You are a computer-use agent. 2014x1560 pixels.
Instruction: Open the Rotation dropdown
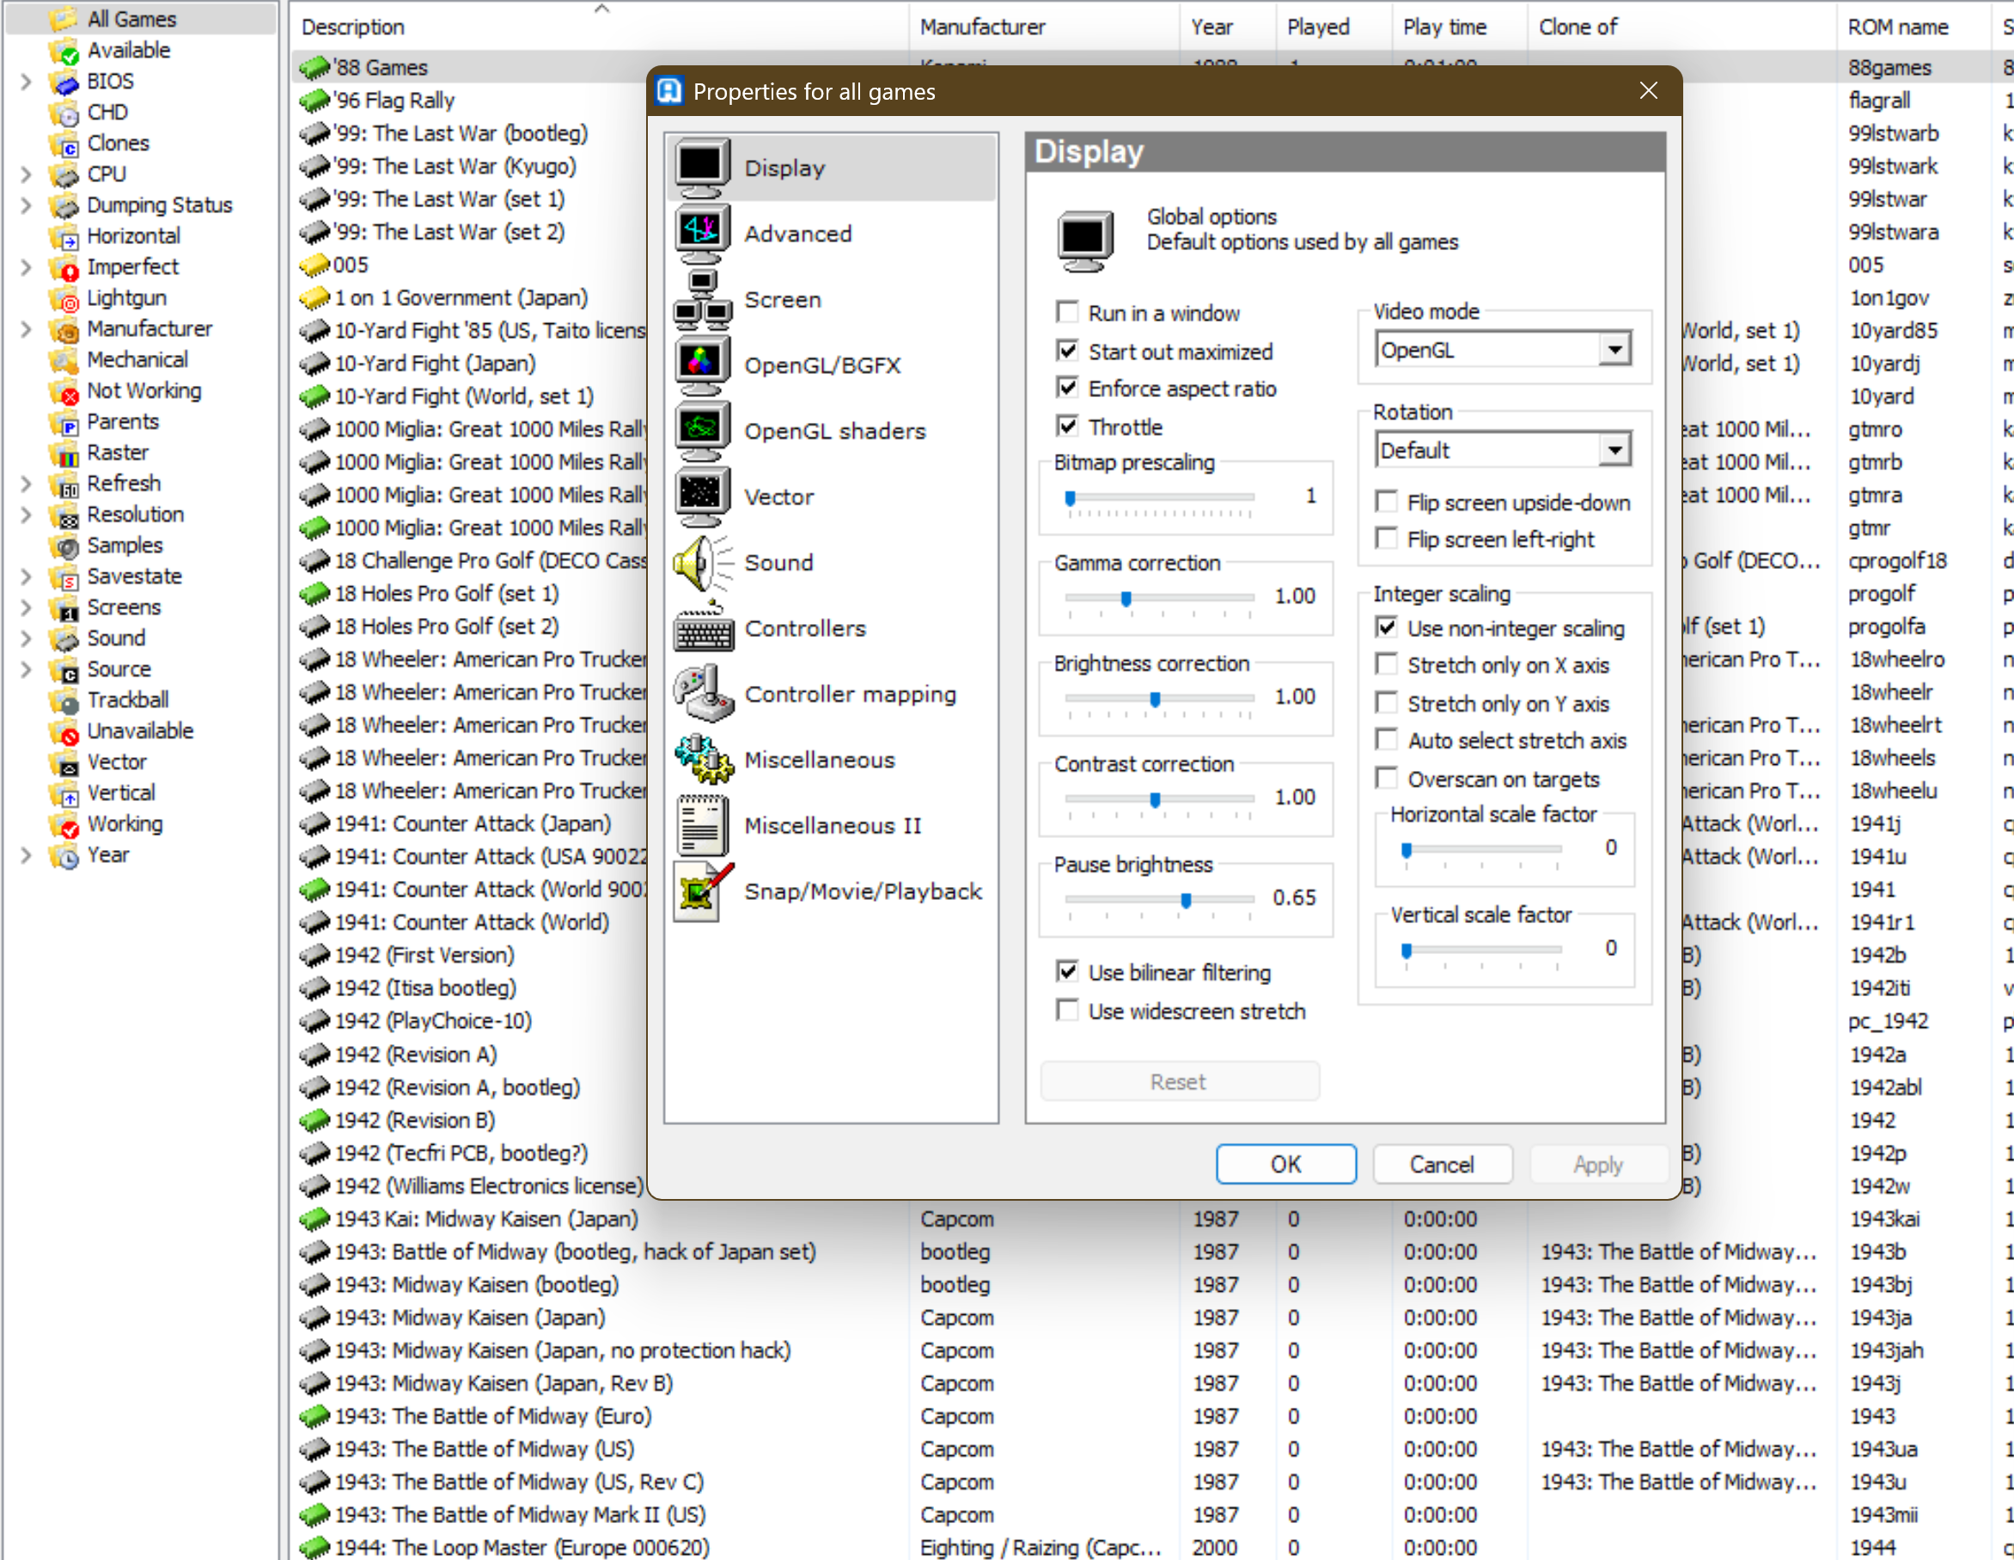click(x=1503, y=450)
